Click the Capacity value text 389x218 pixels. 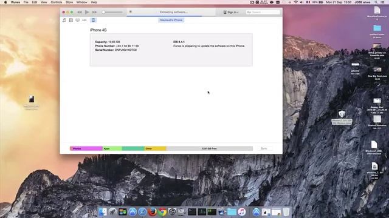click(114, 42)
